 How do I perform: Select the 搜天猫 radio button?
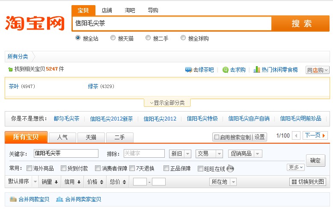point(113,38)
